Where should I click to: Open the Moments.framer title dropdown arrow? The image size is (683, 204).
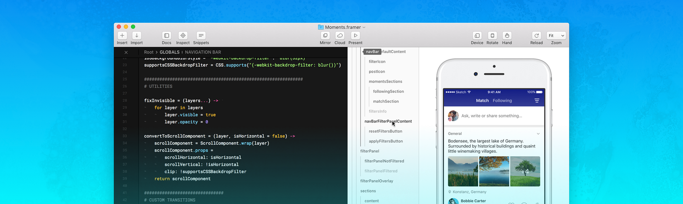point(364,27)
